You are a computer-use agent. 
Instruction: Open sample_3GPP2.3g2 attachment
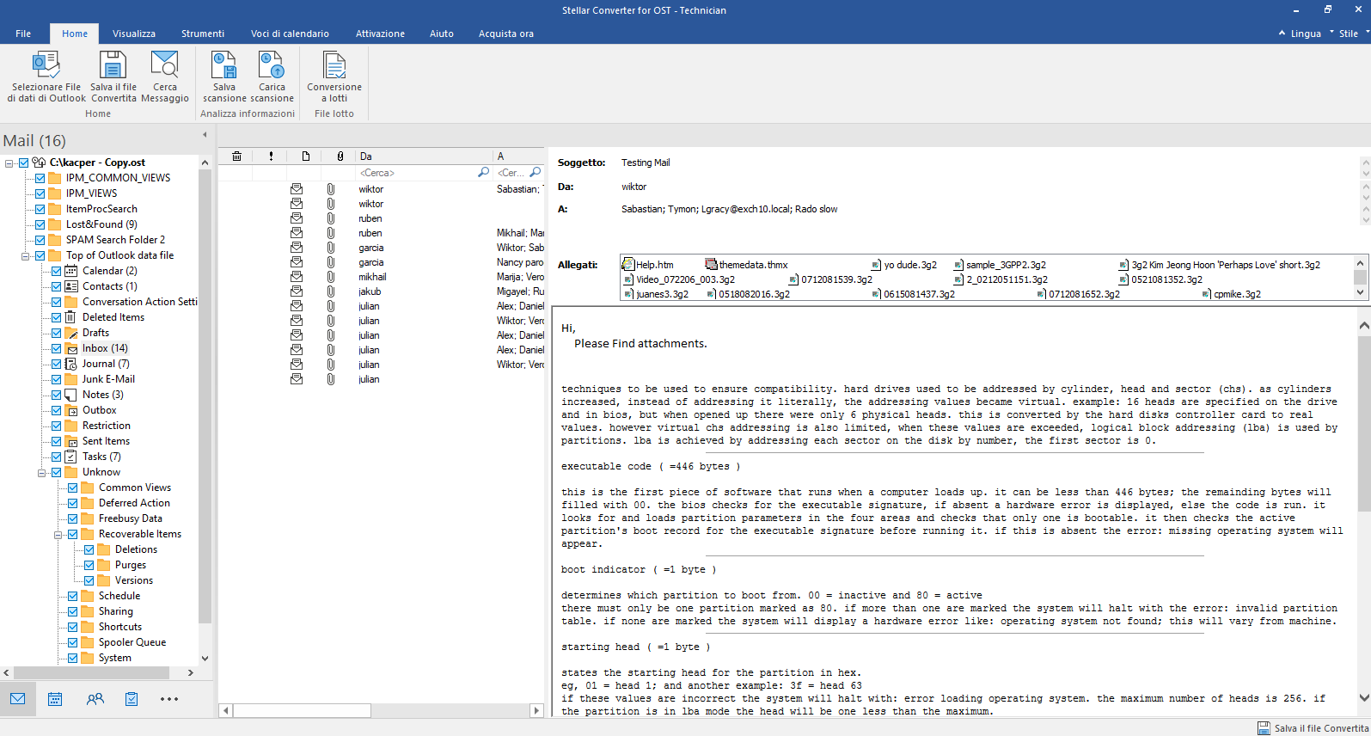[x=1000, y=265]
